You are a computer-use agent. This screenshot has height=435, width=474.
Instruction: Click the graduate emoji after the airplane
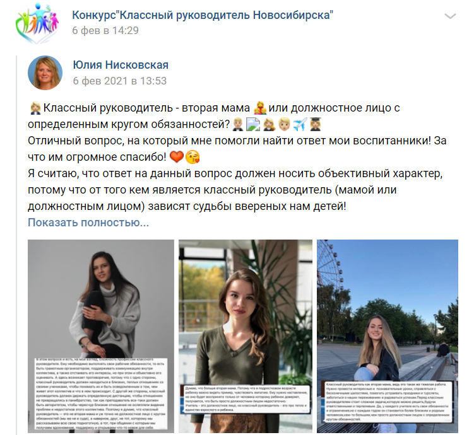(x=316, y=124)
